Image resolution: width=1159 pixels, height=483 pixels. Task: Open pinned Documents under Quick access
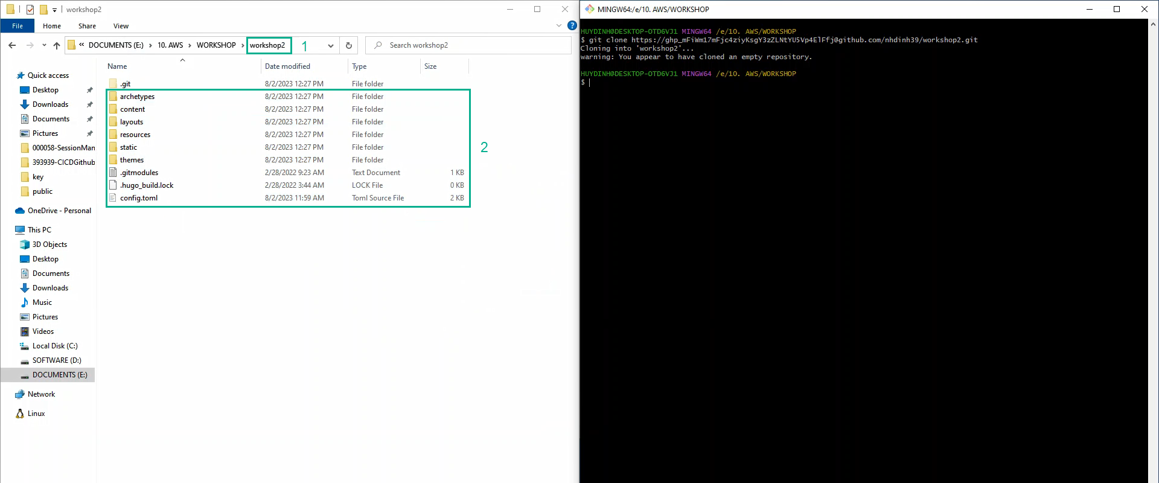click(51, 119)
